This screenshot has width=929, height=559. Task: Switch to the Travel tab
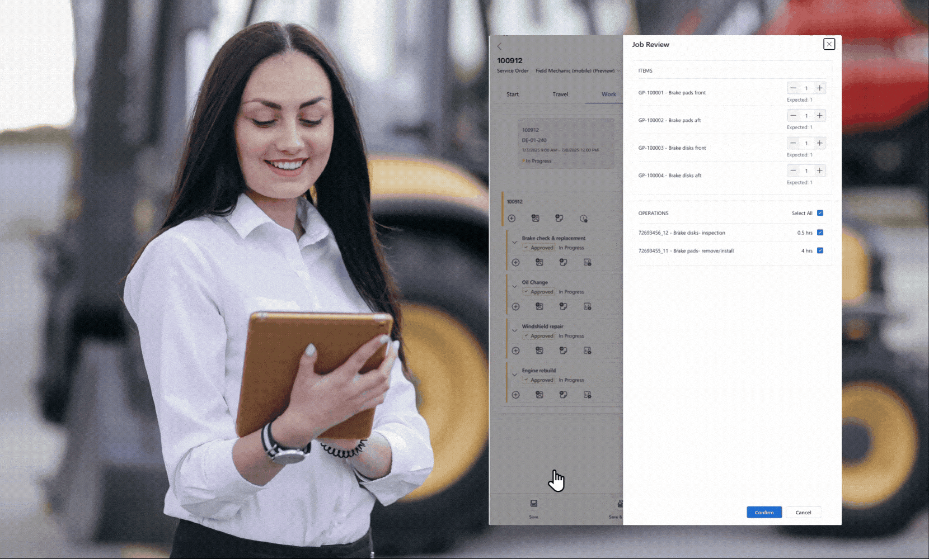point(560,94)
